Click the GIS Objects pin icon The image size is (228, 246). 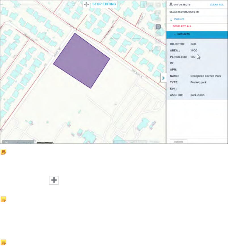(x=171, y=5)
